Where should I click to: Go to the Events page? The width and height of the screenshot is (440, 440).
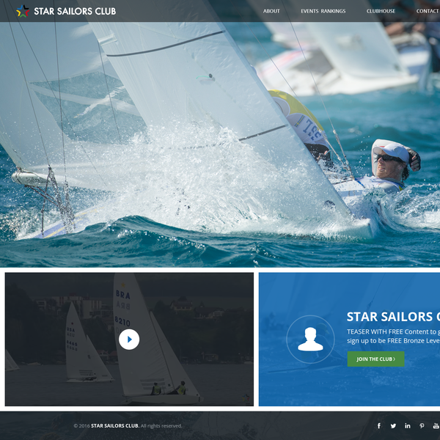(x=309, y=11)
